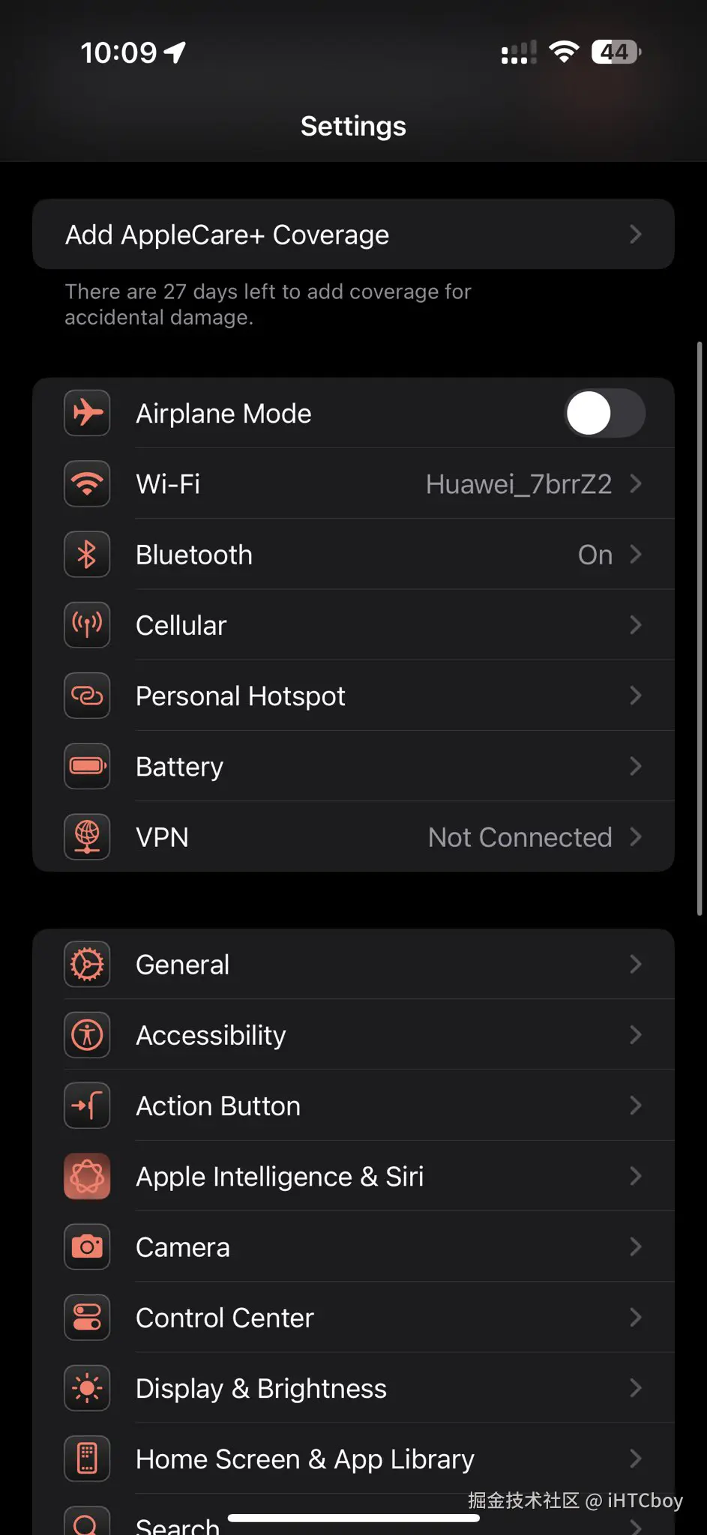
Task: Open Bluetooth via its On chevron
Action: coord(636,555)
